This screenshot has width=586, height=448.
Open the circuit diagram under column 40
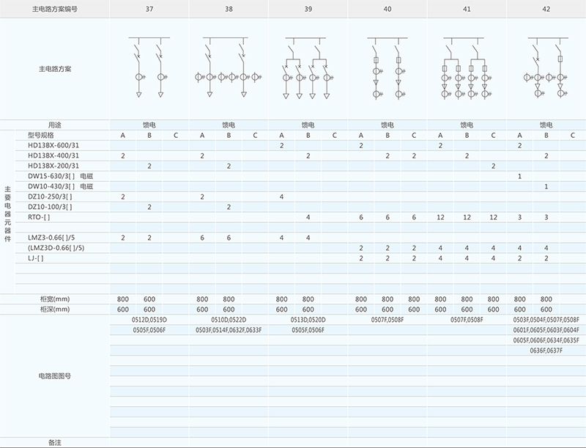pyautogui.click(x=387, y=67)
